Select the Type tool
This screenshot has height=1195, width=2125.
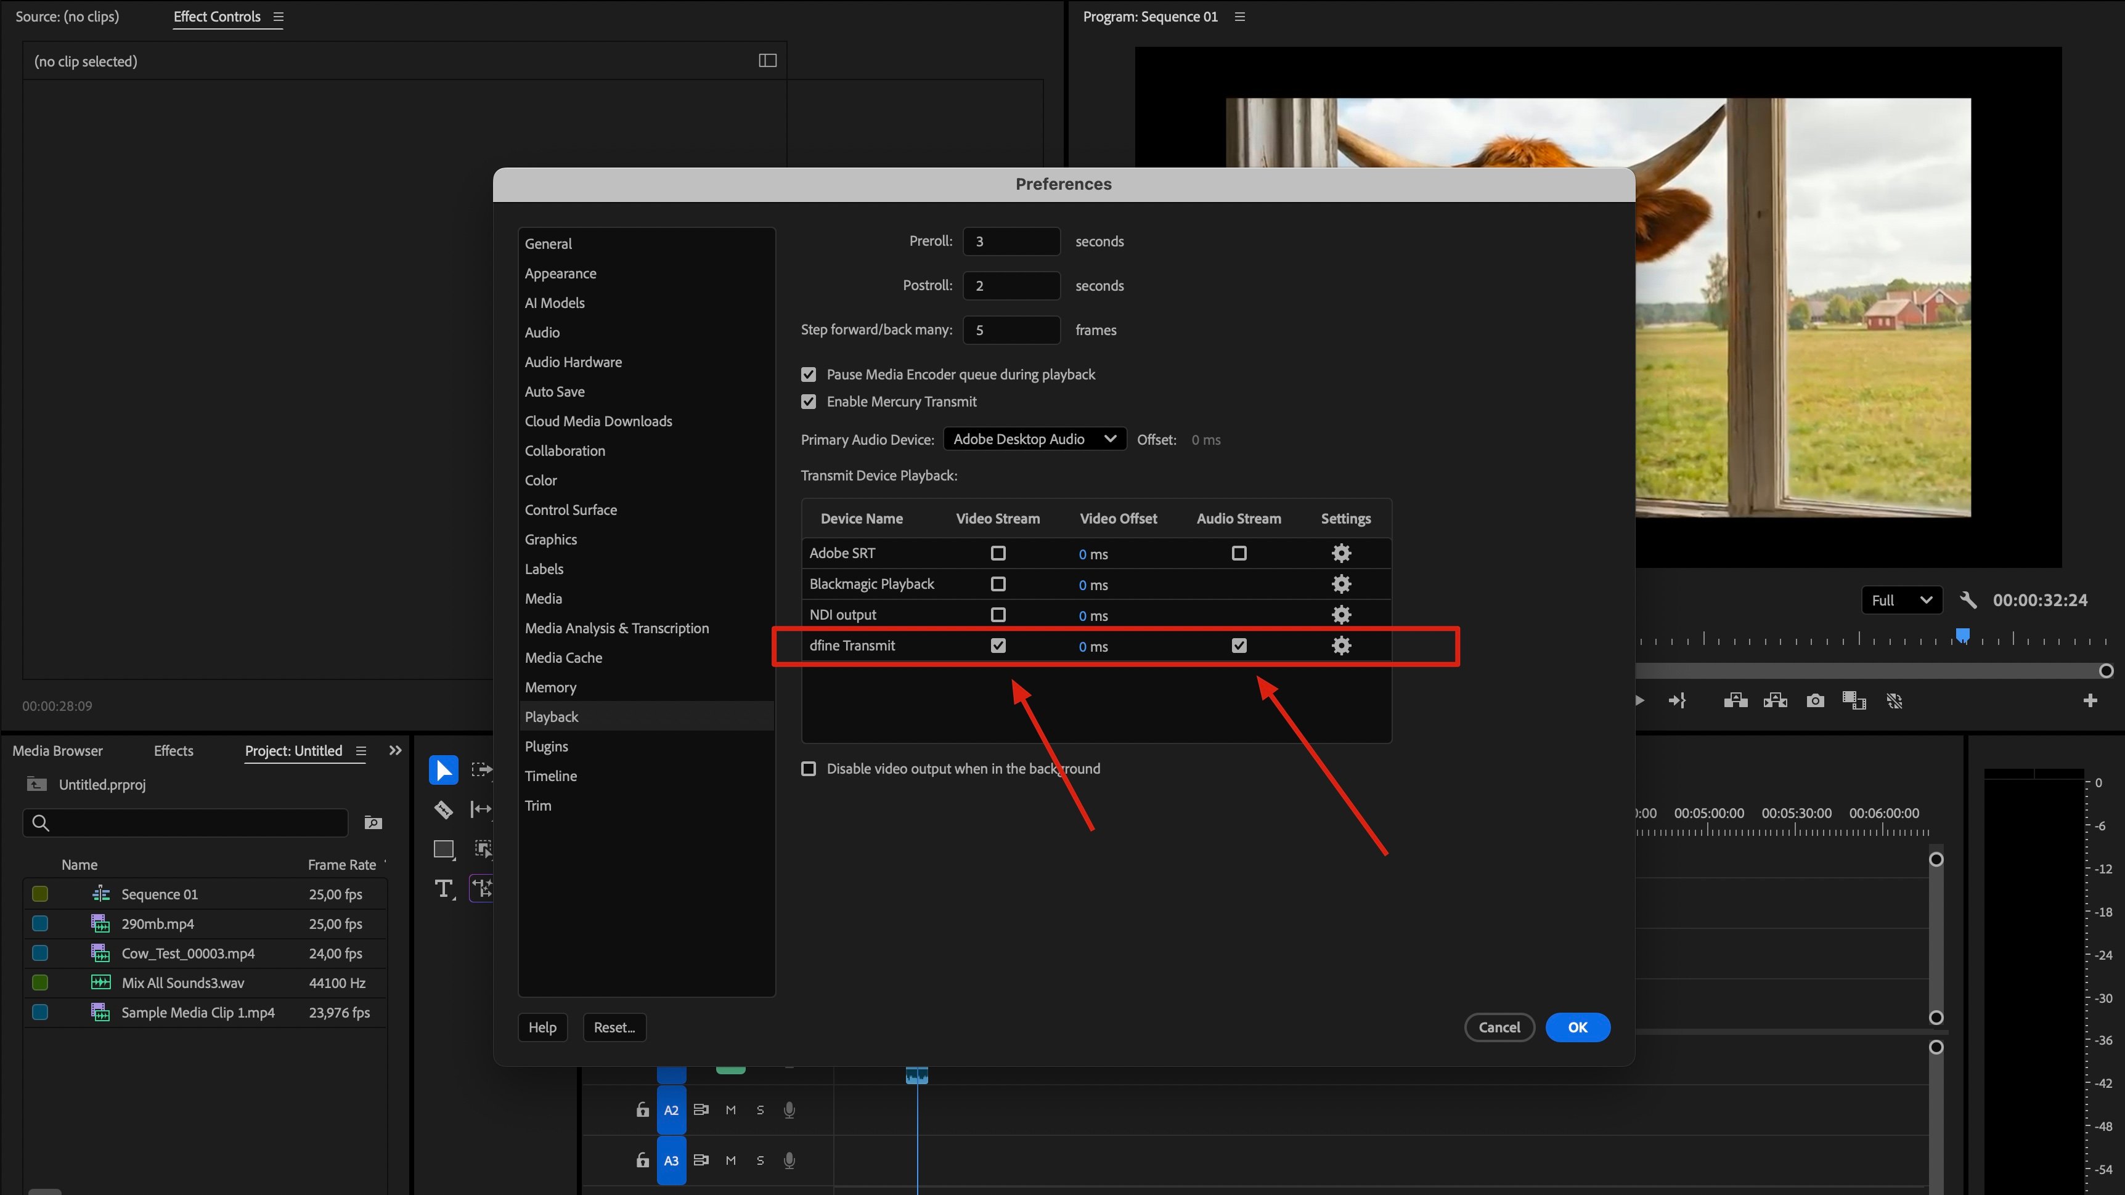coord(444,888)
